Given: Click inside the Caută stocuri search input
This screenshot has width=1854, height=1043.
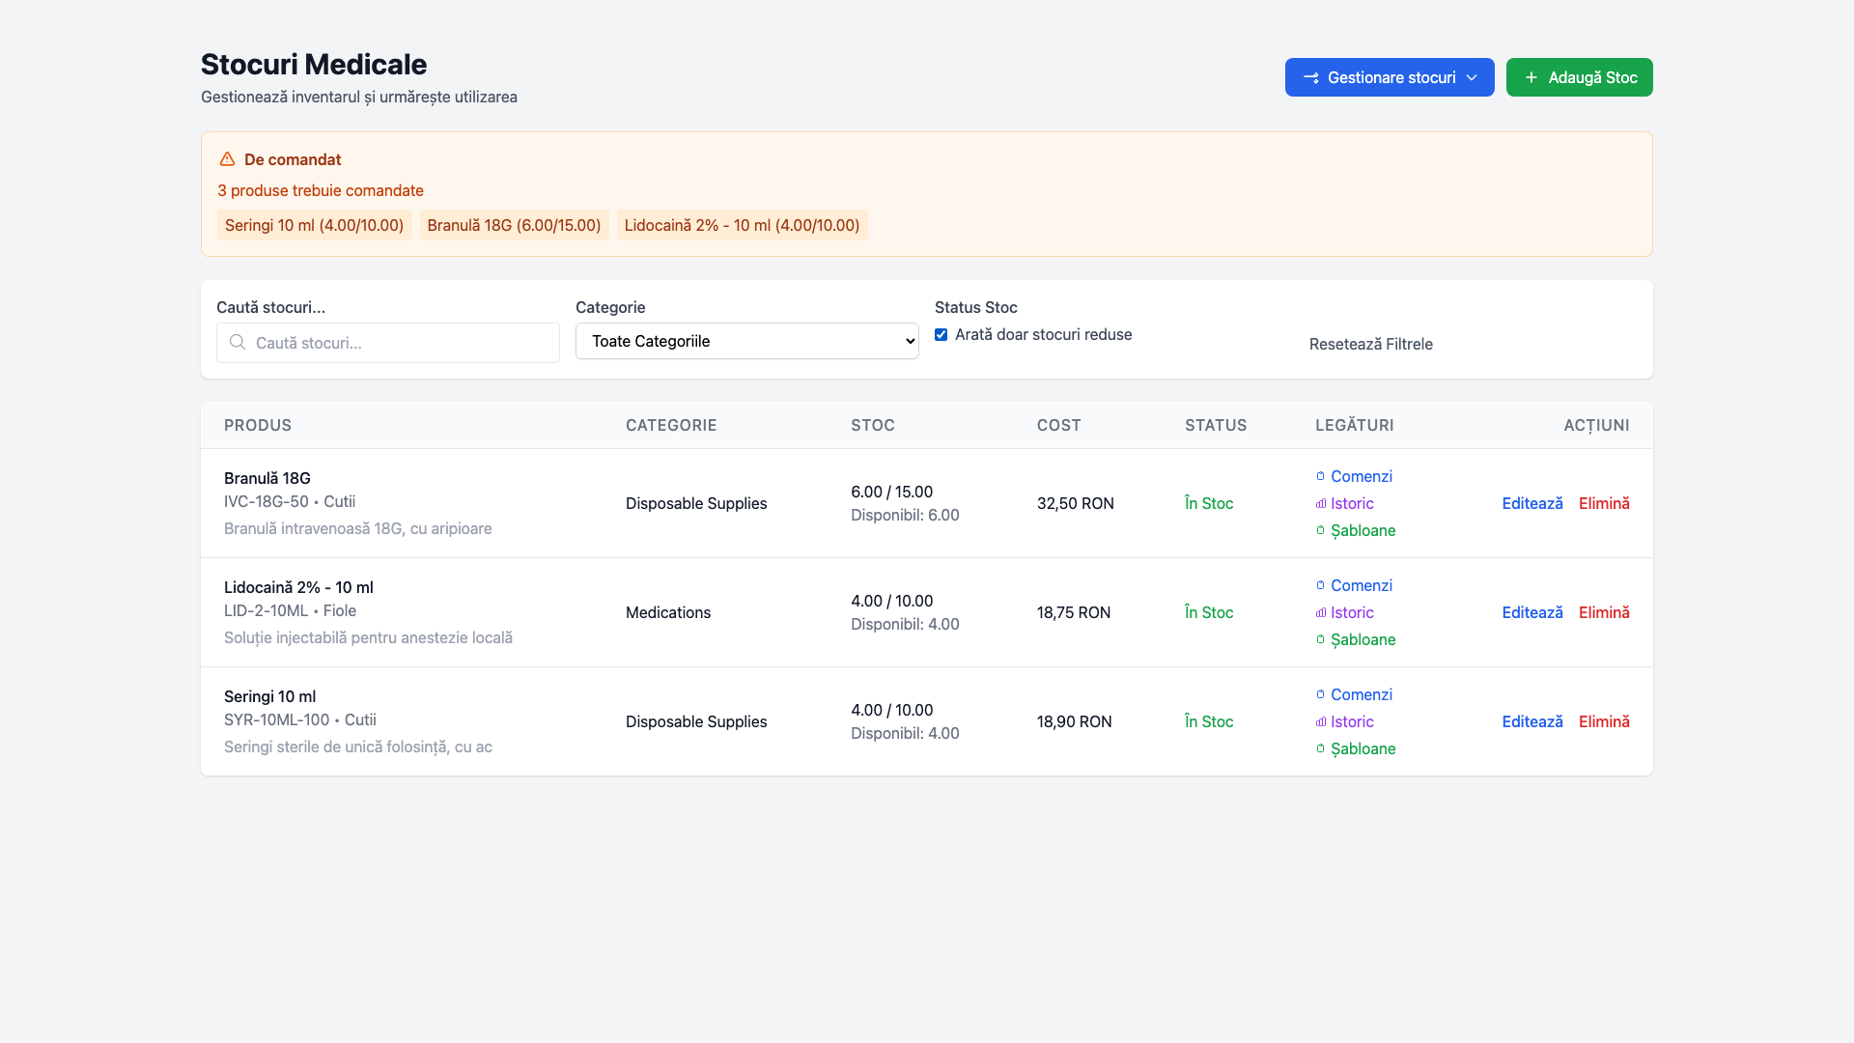Looking at the screenshot, I should pos(388,343).
